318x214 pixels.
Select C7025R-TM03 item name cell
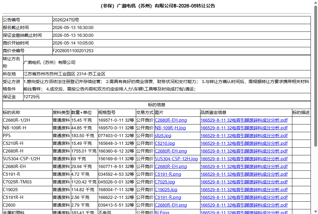[x=28, y=182]
